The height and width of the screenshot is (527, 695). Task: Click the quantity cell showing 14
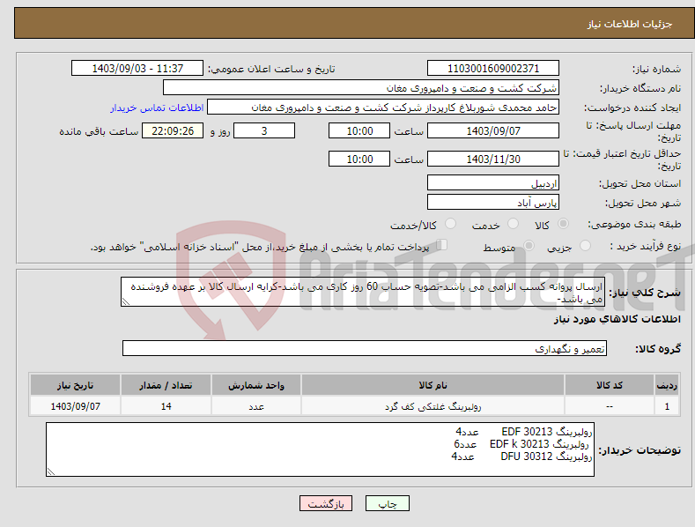(166, 406)
